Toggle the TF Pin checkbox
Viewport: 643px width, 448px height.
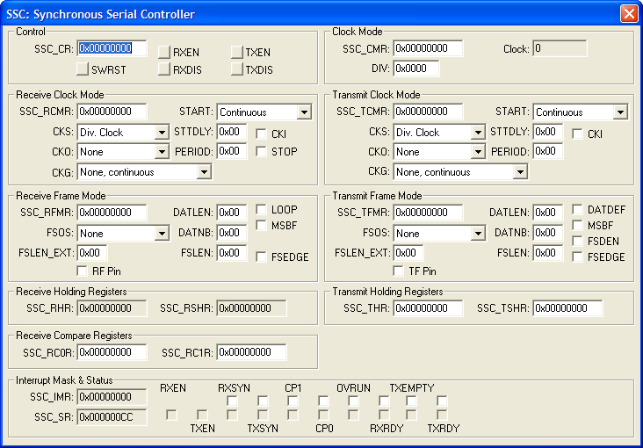pyautogui.click(x=398, y=271)
